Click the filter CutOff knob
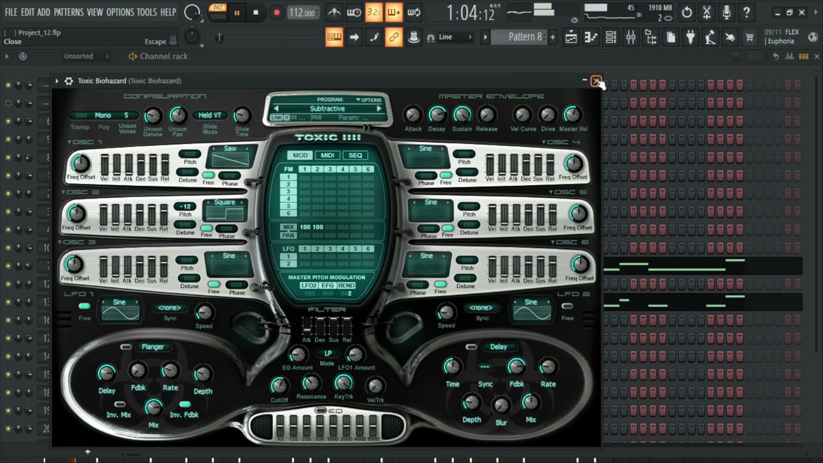823x463 pixels. click(279, 386)
